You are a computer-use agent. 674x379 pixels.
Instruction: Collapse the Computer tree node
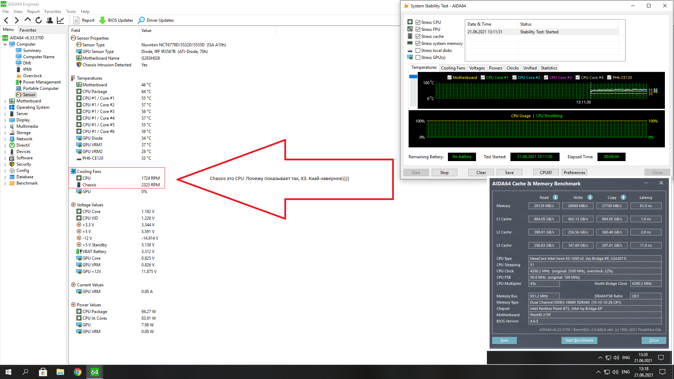tap(5, 44)
